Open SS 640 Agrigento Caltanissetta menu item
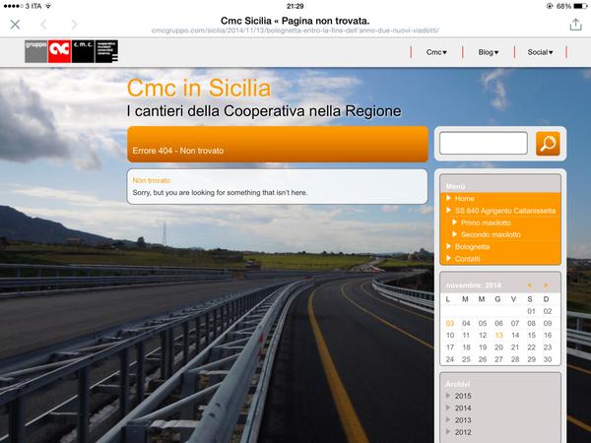The image size is (591, 443). [503, 211]
